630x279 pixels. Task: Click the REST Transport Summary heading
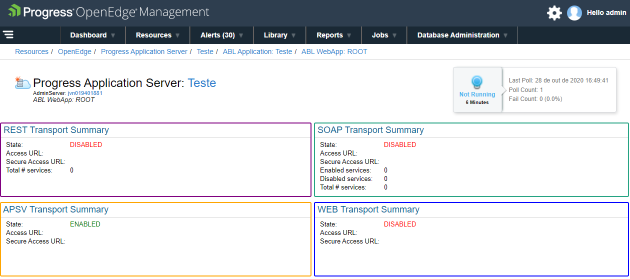pyautogui.click(x=56, y=130)
